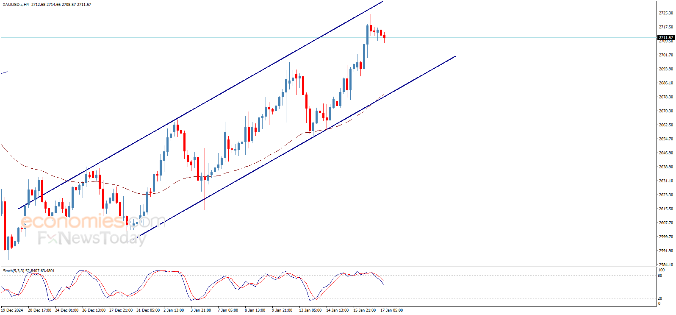Screen dimensions: 676x315
Task: Click the 2631.10 price axis label
Action: coord(666,181)
